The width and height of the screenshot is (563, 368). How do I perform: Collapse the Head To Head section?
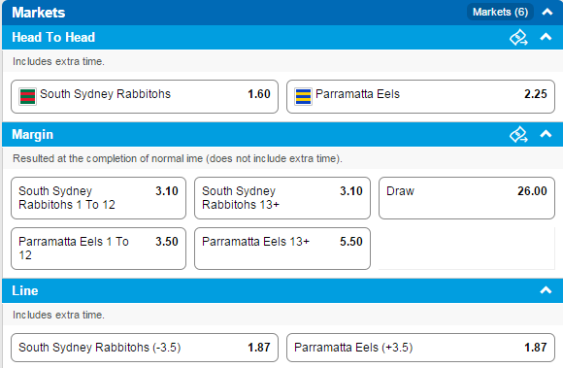[x=546, y=37]
